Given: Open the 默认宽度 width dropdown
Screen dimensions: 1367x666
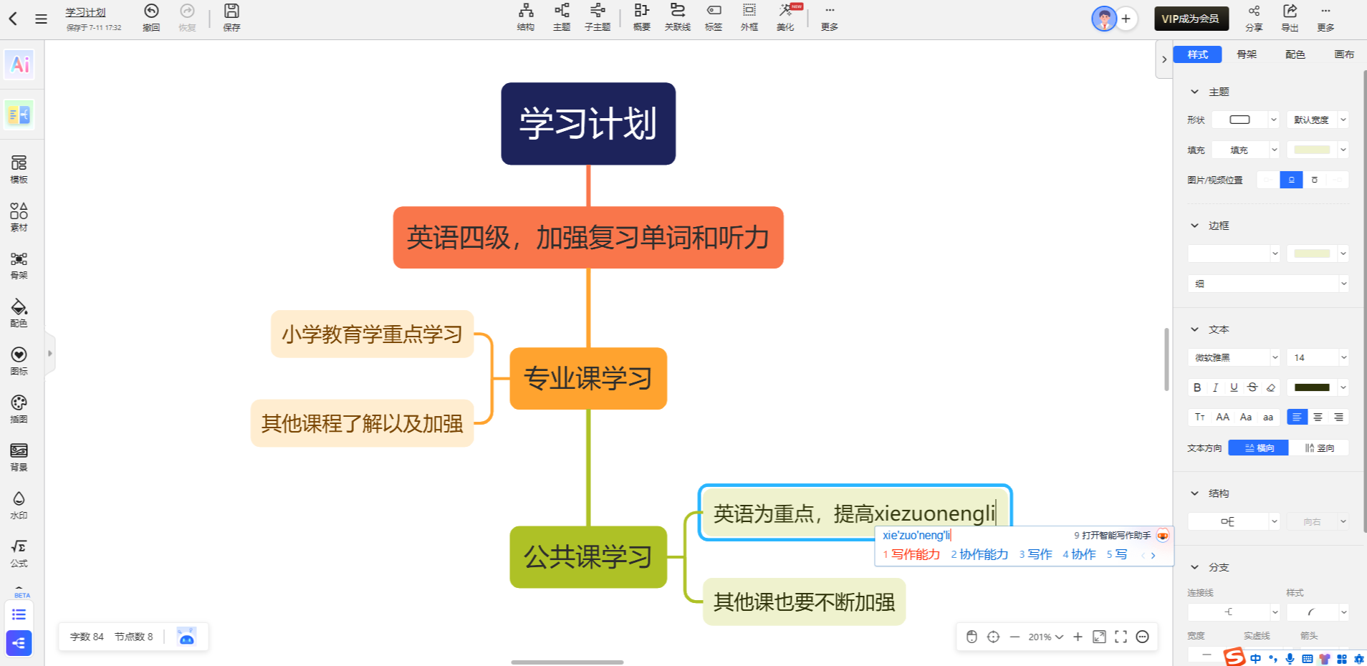Looking at the screenshot, I should click(x=1318, y=120).
